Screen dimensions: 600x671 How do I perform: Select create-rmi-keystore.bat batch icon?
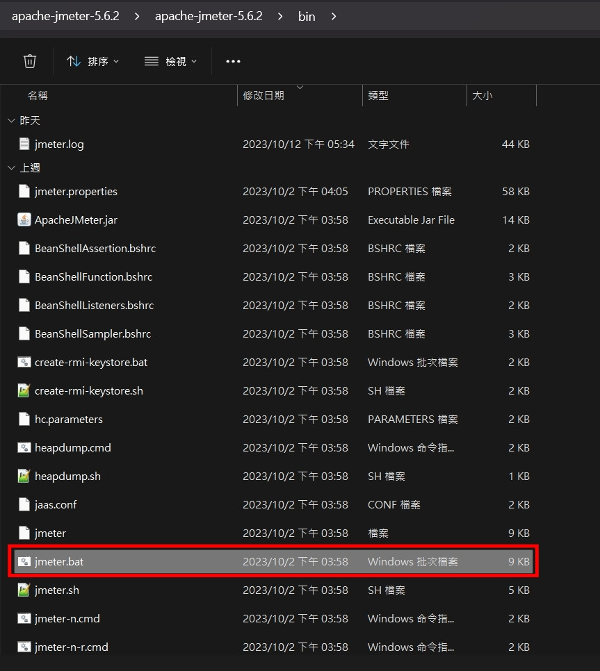point(24,362)
